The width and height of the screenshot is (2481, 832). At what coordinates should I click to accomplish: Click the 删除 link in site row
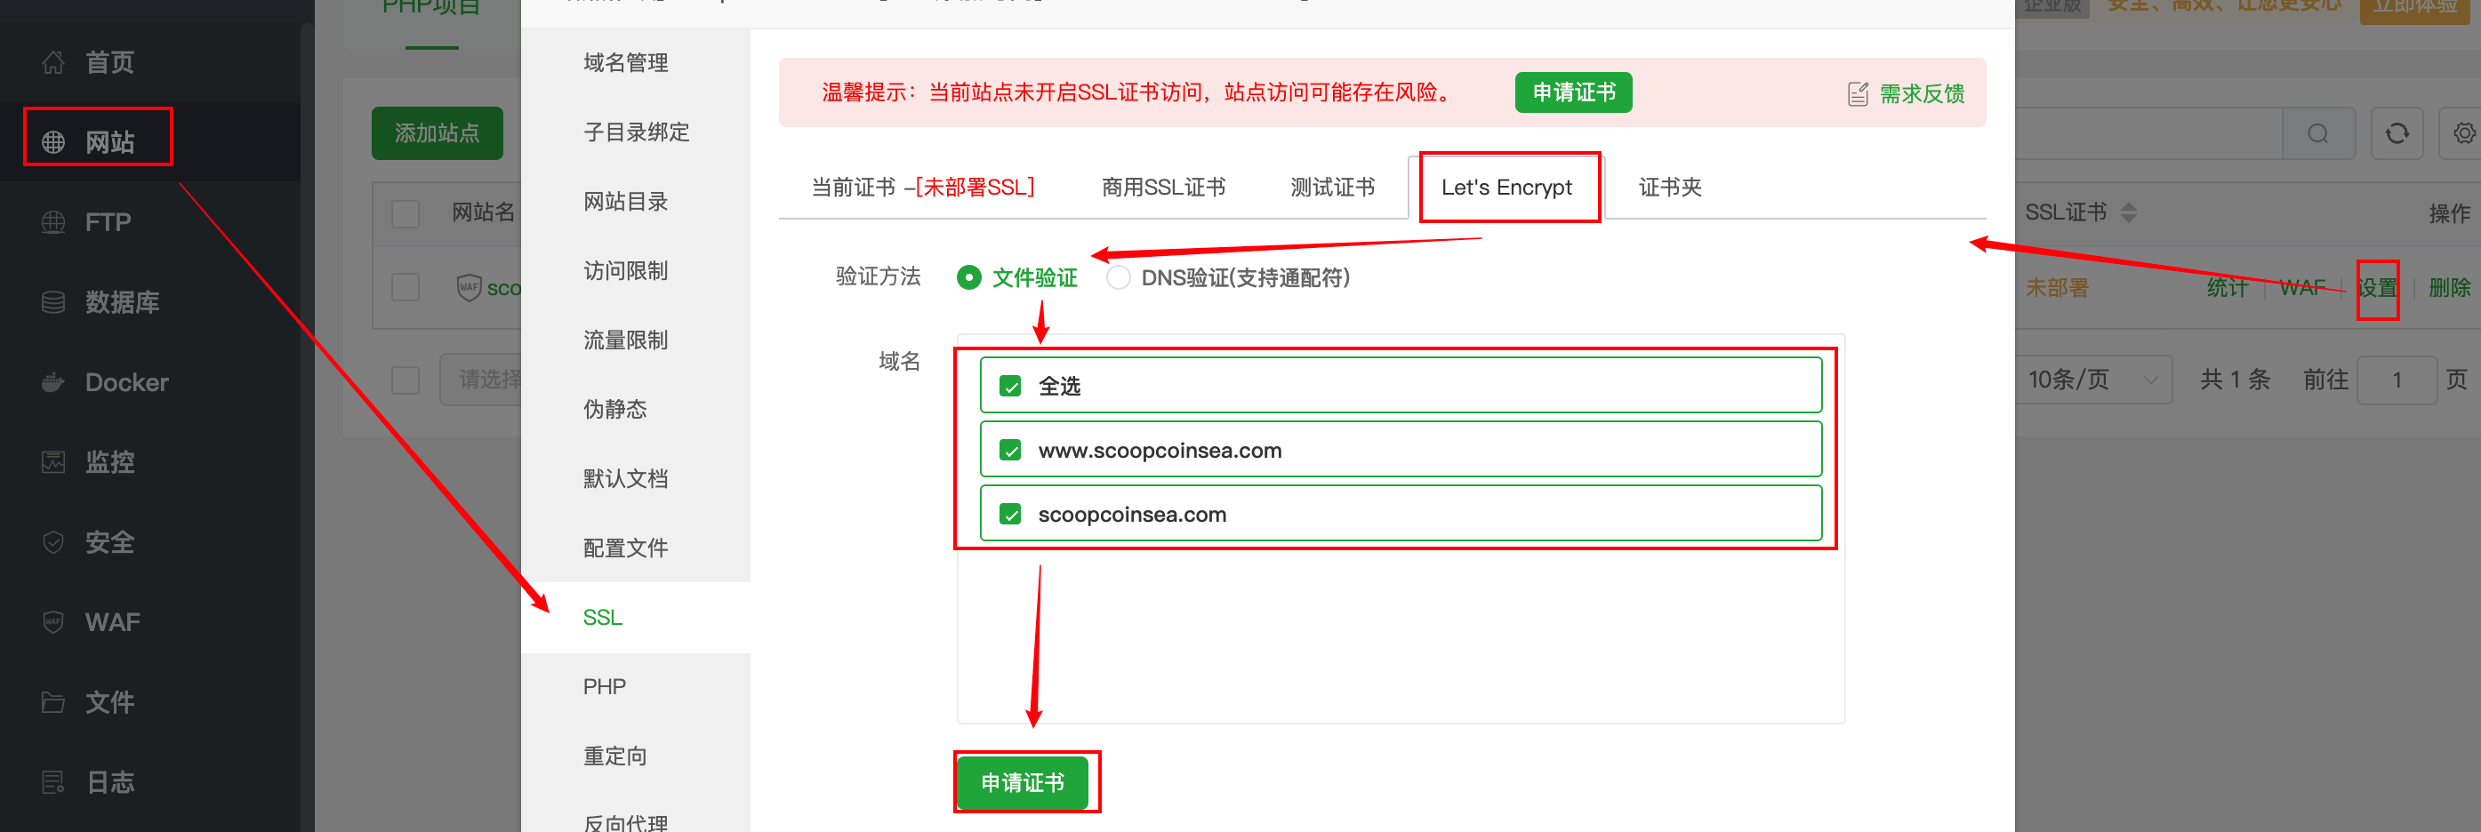click(2449, 287)
